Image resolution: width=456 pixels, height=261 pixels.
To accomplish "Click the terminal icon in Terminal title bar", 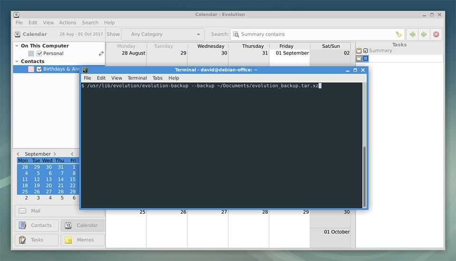I will click(85, 70).
